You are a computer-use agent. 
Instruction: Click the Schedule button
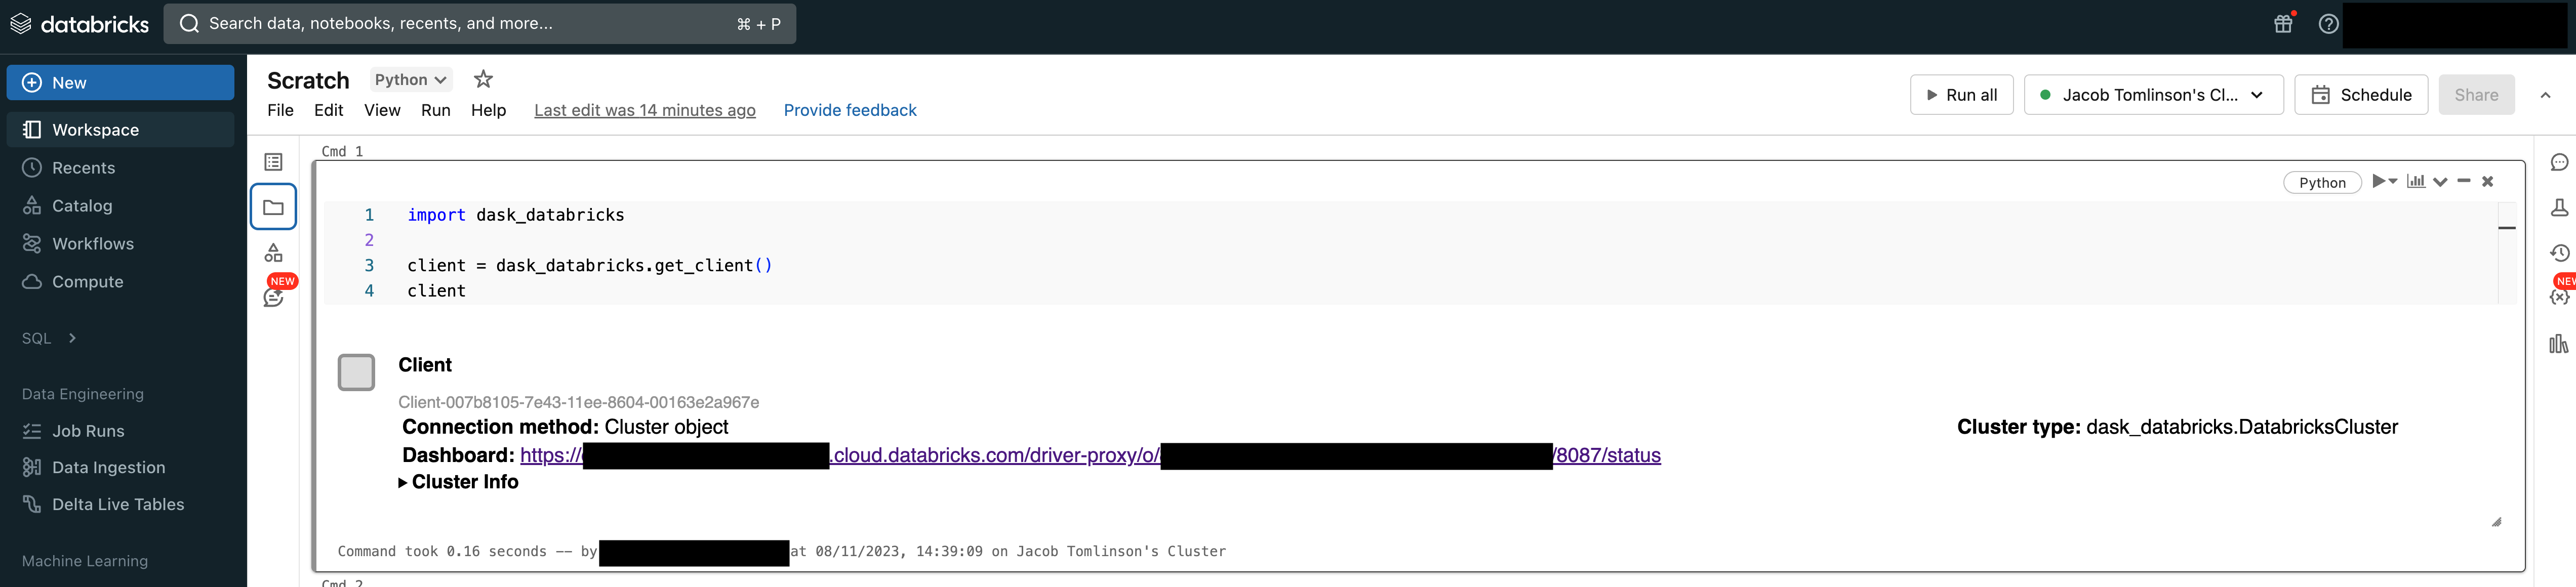pyautogui.click(x=2360, y=95)
